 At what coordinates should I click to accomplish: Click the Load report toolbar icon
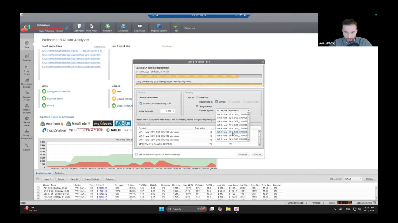click(79, 28)
